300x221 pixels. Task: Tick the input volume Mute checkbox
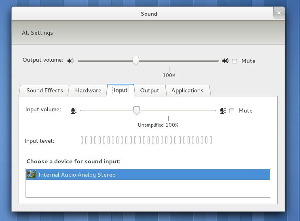(x=232, y=111)
